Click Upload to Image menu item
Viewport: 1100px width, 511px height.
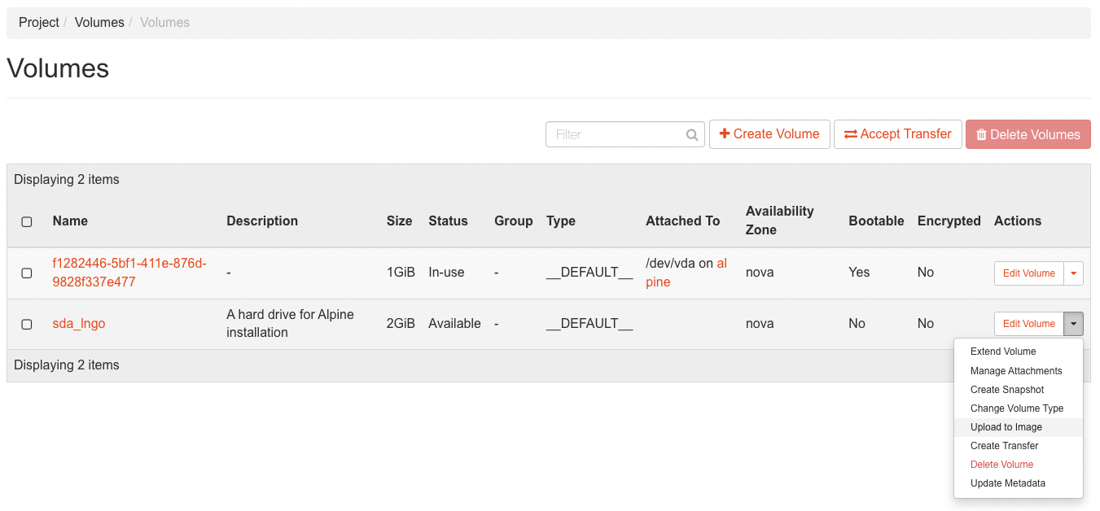(1006, 427)
